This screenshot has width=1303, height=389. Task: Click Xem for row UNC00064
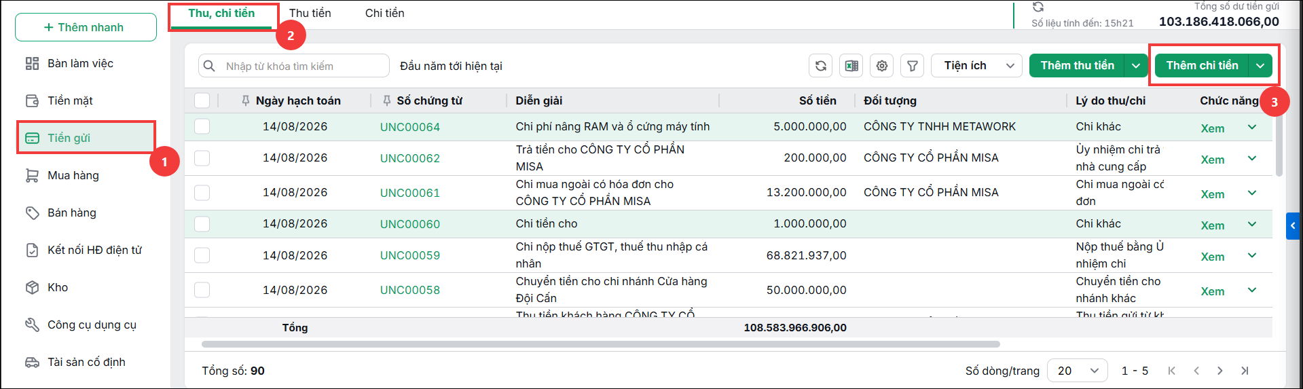click(1213, 128)
